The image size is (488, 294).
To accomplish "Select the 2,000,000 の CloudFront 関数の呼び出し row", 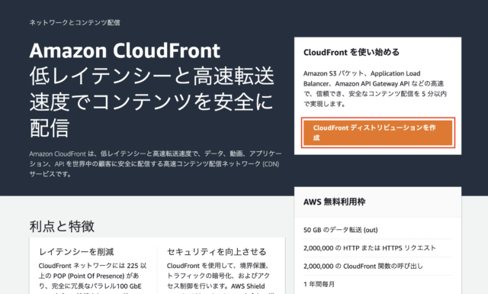I will click(378, 266).
